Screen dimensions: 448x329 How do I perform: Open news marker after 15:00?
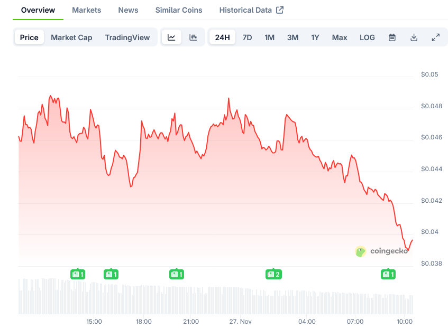click(111, 274)
